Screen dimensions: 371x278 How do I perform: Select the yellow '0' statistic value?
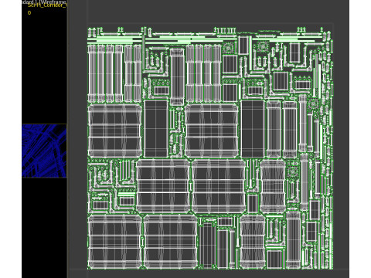click(x=29, y=12)
